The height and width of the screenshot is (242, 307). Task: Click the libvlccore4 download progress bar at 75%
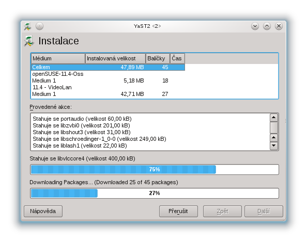pos(155,169)
